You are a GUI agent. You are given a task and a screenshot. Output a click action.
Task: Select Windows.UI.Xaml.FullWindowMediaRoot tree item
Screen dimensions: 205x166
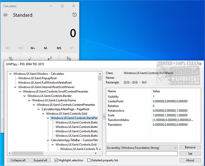[45, 83]
